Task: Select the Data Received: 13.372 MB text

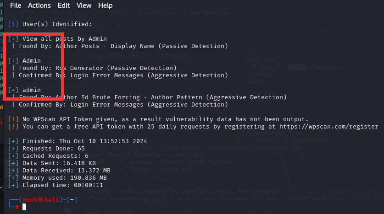Action: (67, 171)
